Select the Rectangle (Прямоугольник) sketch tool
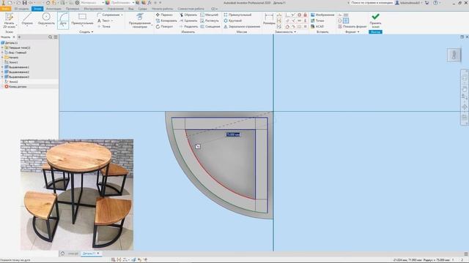 (x=82, y=20)
